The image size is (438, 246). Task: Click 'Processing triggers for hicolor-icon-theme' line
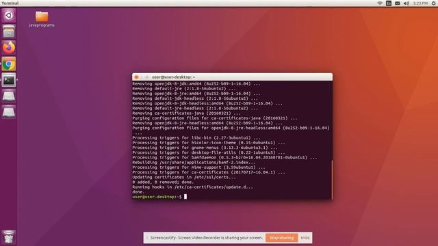[209, 143]
